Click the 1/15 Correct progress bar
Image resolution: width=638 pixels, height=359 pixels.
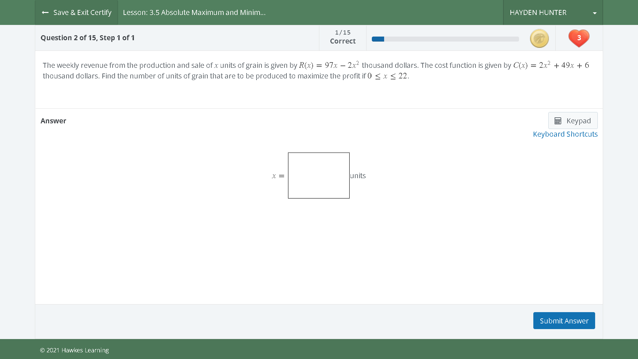tap(445, 39)
